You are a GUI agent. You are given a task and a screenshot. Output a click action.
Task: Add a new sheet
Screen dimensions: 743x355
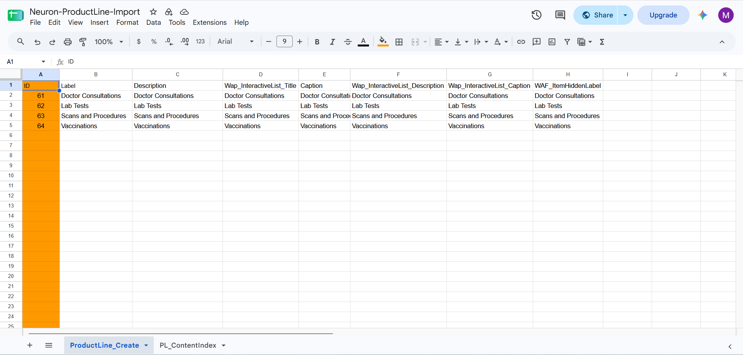coord(30,345)
